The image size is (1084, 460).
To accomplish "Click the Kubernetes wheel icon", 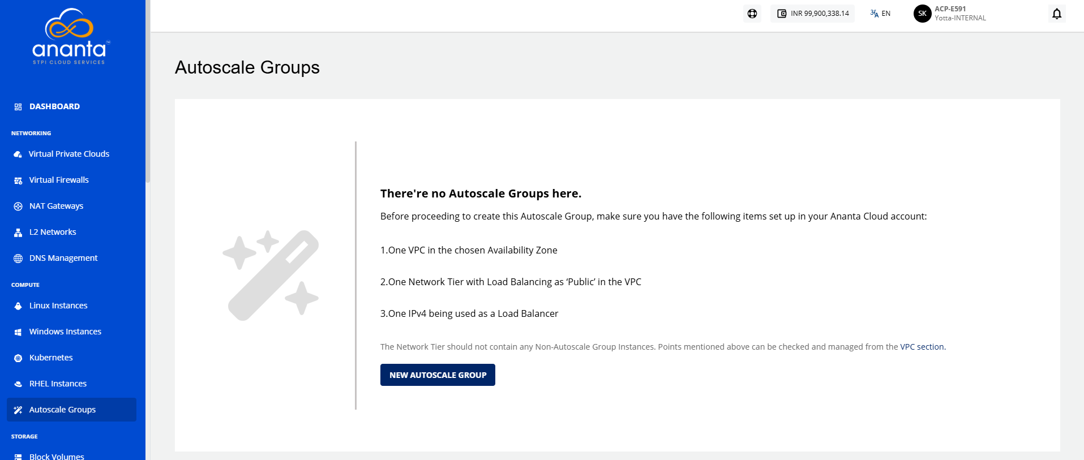I will click(18, 358).
